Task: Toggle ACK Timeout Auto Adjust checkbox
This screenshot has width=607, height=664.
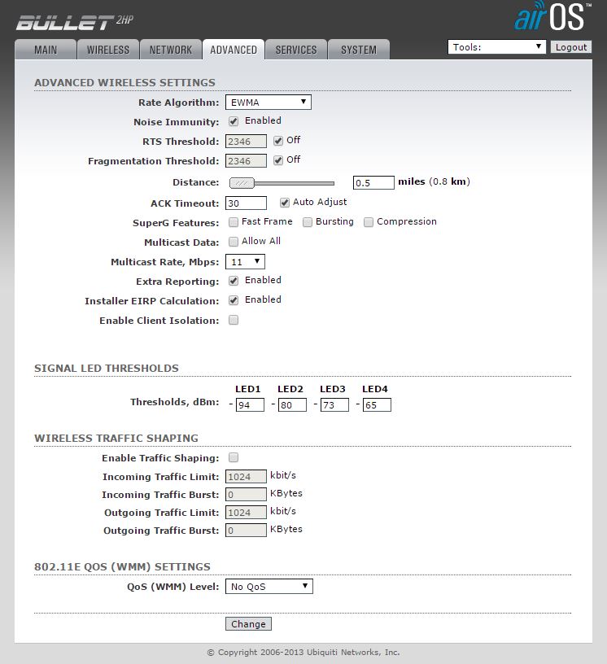Action: 285,203
